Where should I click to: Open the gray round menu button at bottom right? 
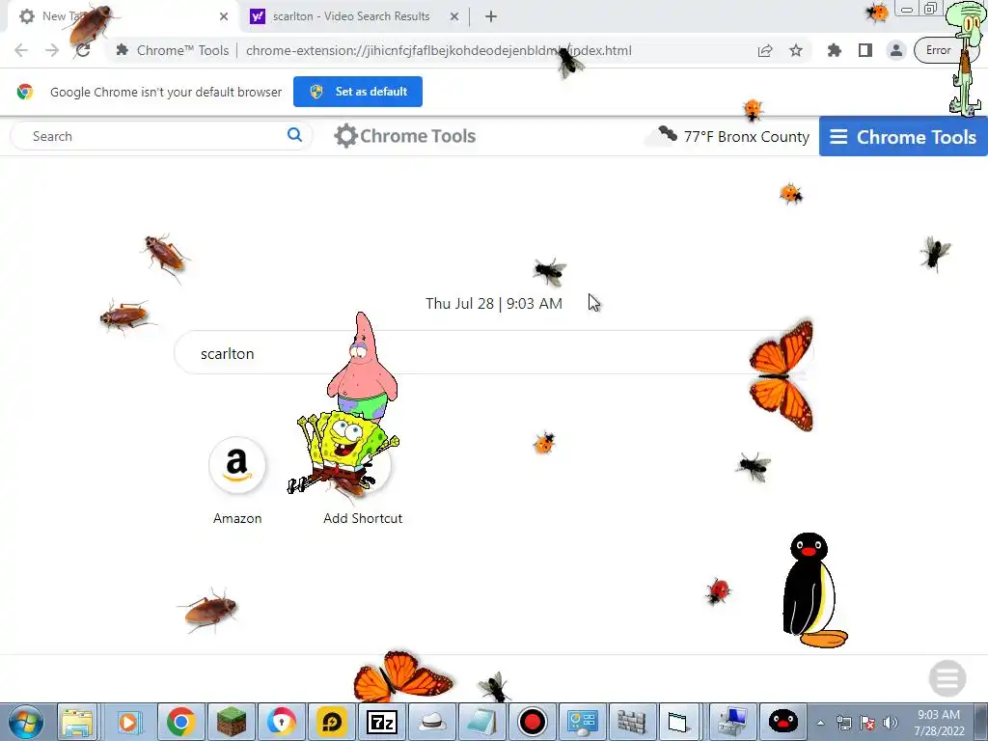coord(947,678)
